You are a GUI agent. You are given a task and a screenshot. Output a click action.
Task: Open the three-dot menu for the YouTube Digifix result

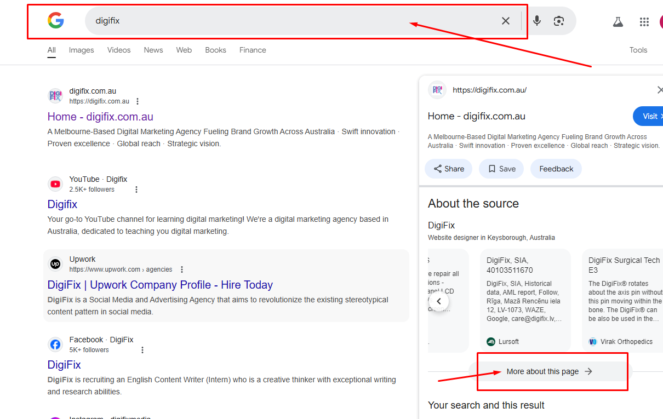point(136,190)
